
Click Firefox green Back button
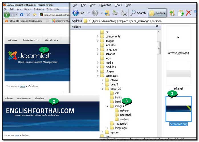click(7, 15)
